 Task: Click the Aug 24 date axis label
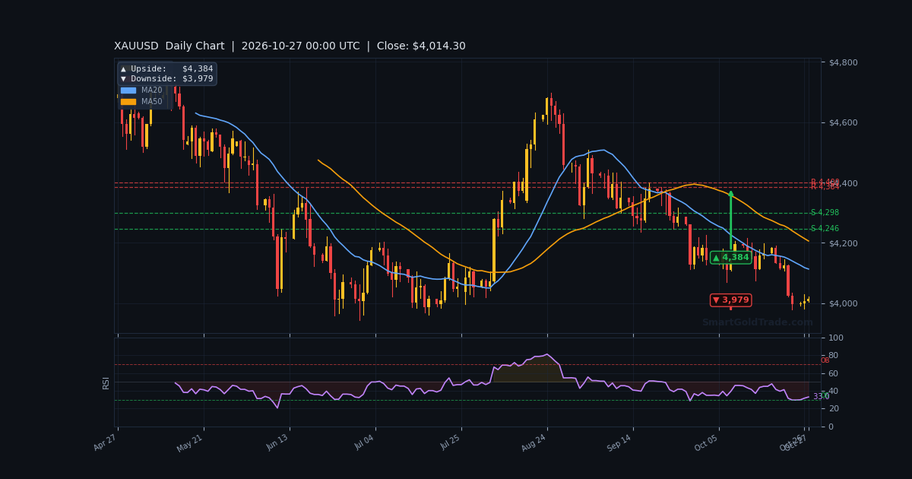point(535,443)
